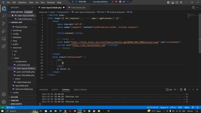Follow the fonts.bunny.net link in code

point(115,42)
